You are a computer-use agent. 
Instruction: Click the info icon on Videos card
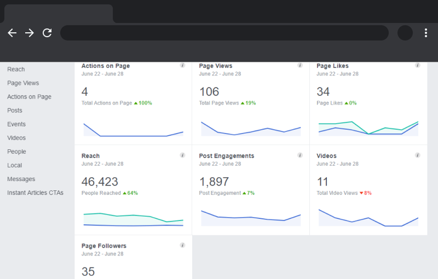[418, 155]
